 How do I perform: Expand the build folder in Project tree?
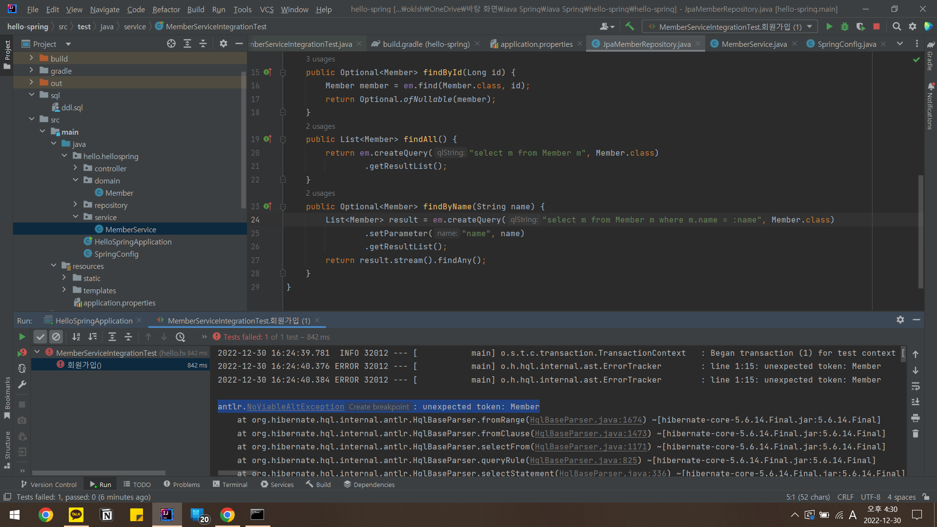point(31,58)
